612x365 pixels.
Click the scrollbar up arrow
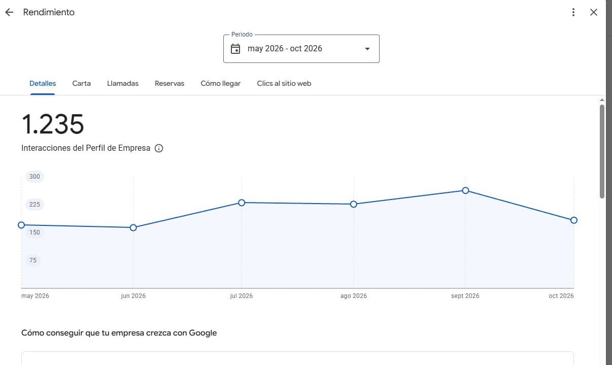point(602,100)
